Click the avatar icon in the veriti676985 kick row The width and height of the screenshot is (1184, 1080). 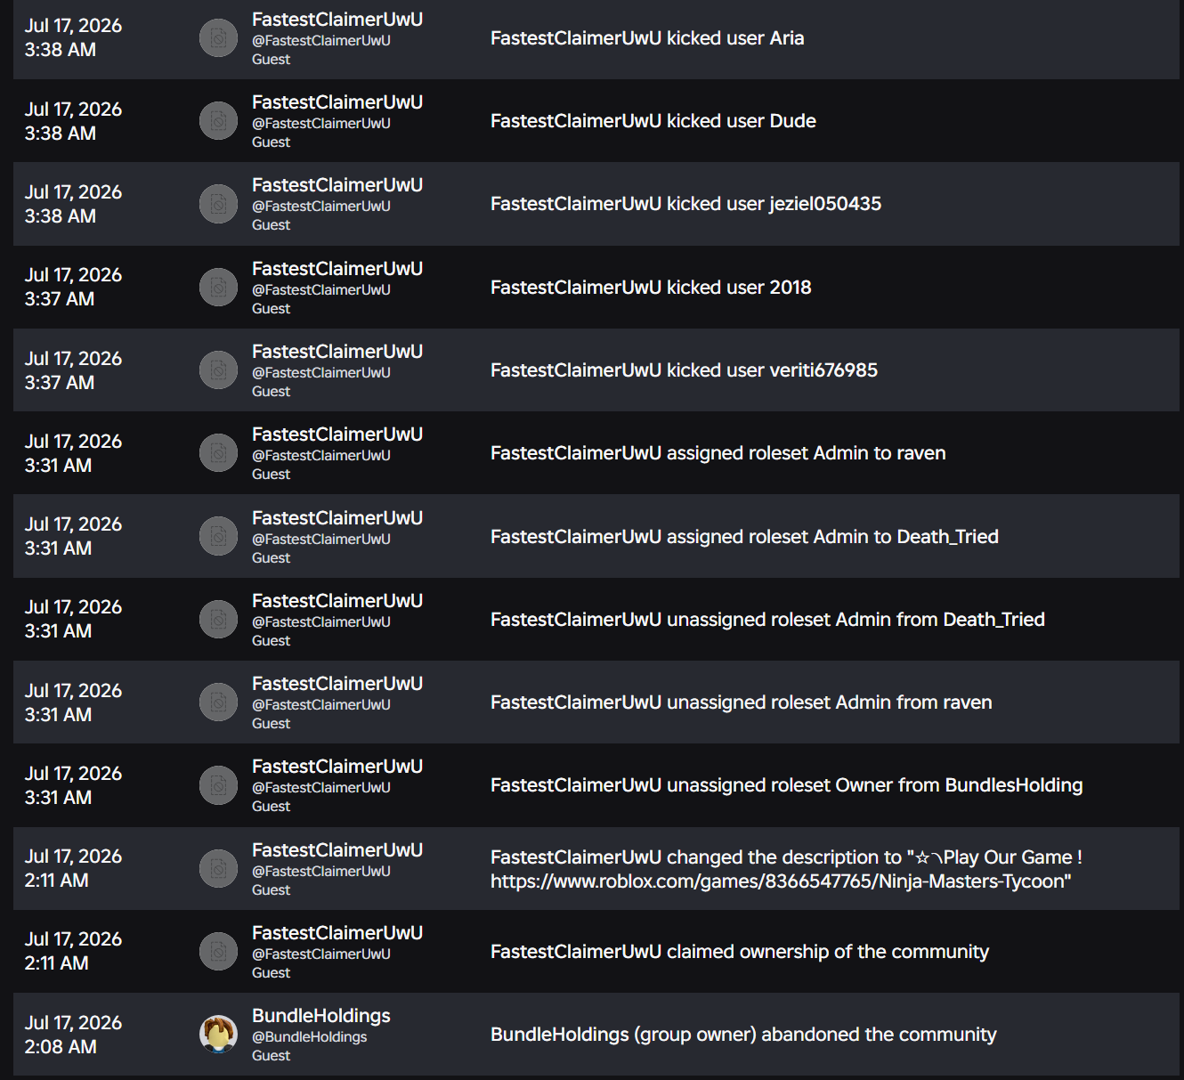click(218, 369)
